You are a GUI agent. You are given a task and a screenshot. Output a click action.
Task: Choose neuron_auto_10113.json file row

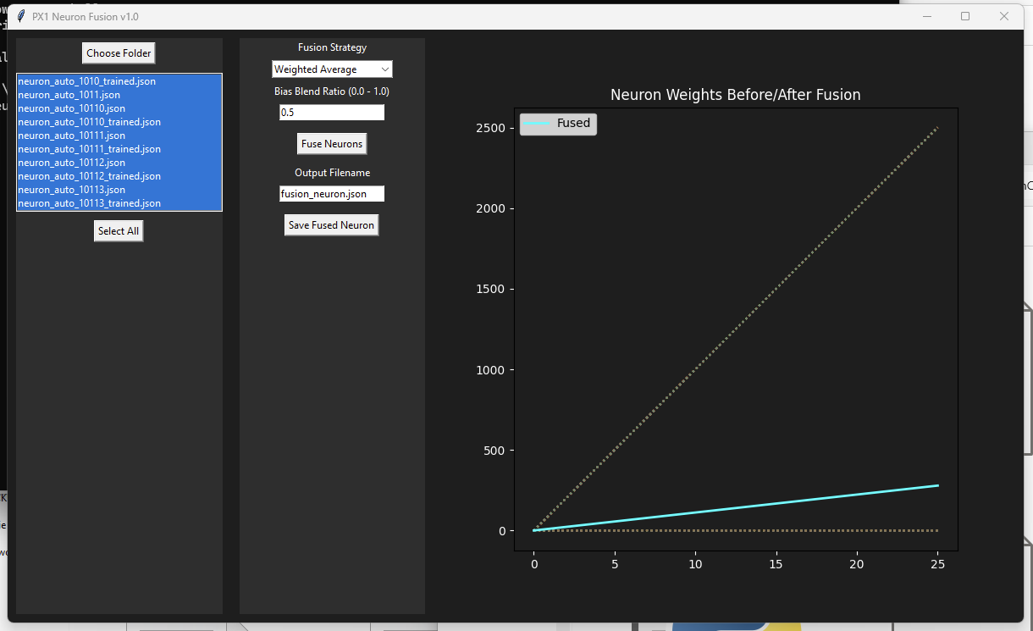point(119,190)
